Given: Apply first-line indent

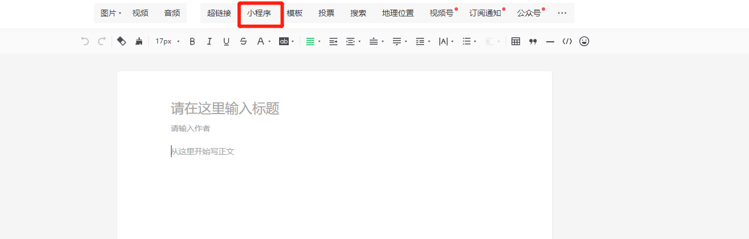Looking at the screenshot, I should coord(333,41).
